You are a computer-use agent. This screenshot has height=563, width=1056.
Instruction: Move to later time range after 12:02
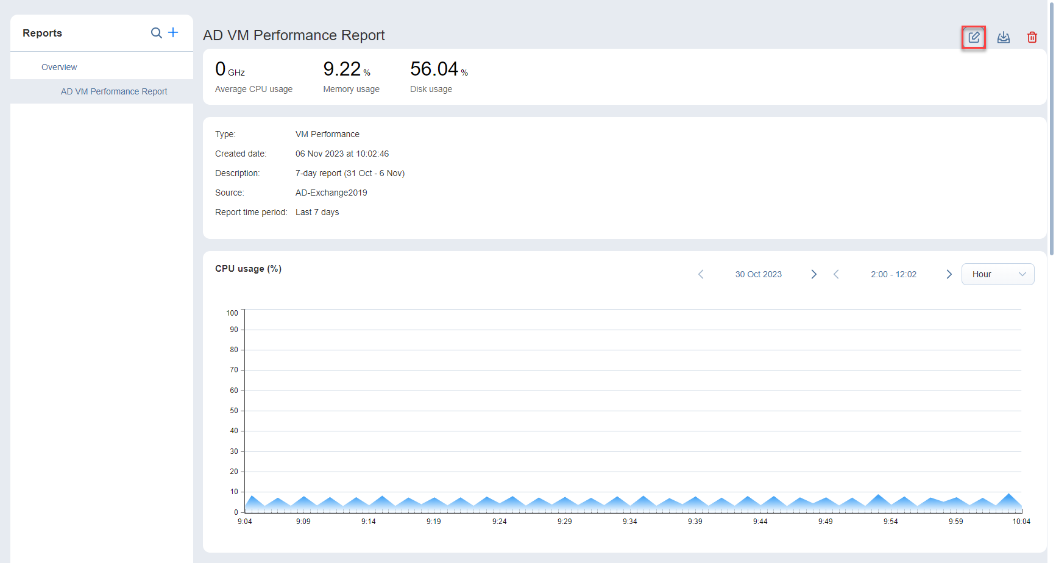click(x=949, y=274)
